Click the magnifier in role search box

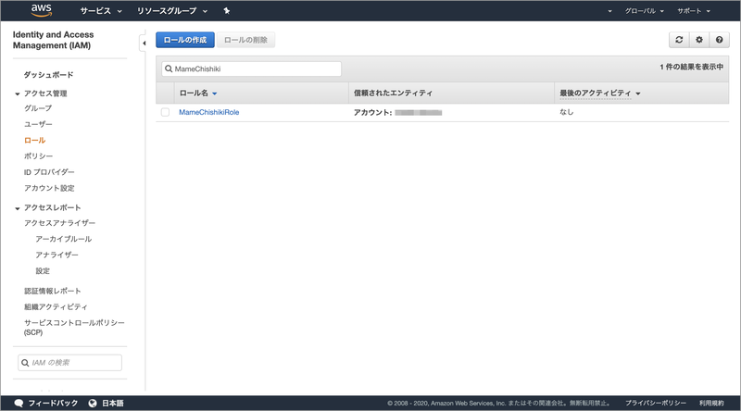169,69
